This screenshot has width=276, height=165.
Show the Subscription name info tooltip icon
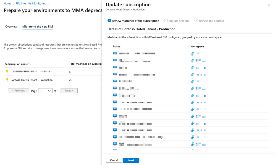(30, 64)
